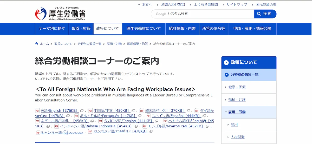The image size is (312, 144).
Task: Select 厚生労働省について navigation tab
Action: pyautogui.click(x=144, y=29)
